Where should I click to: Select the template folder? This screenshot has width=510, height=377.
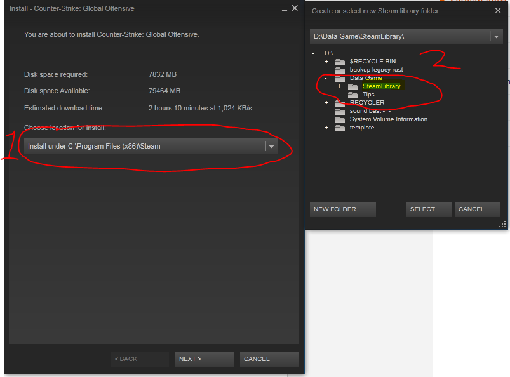361,128
